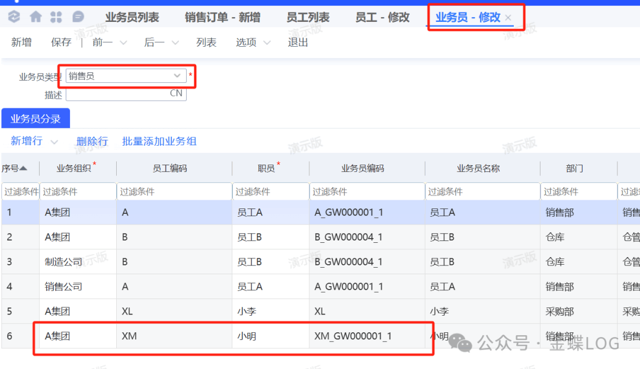Open the 后一 dropdown arrow
This screenshot has width=640, height=369.
pyautogui.click(x=175, y=43)
